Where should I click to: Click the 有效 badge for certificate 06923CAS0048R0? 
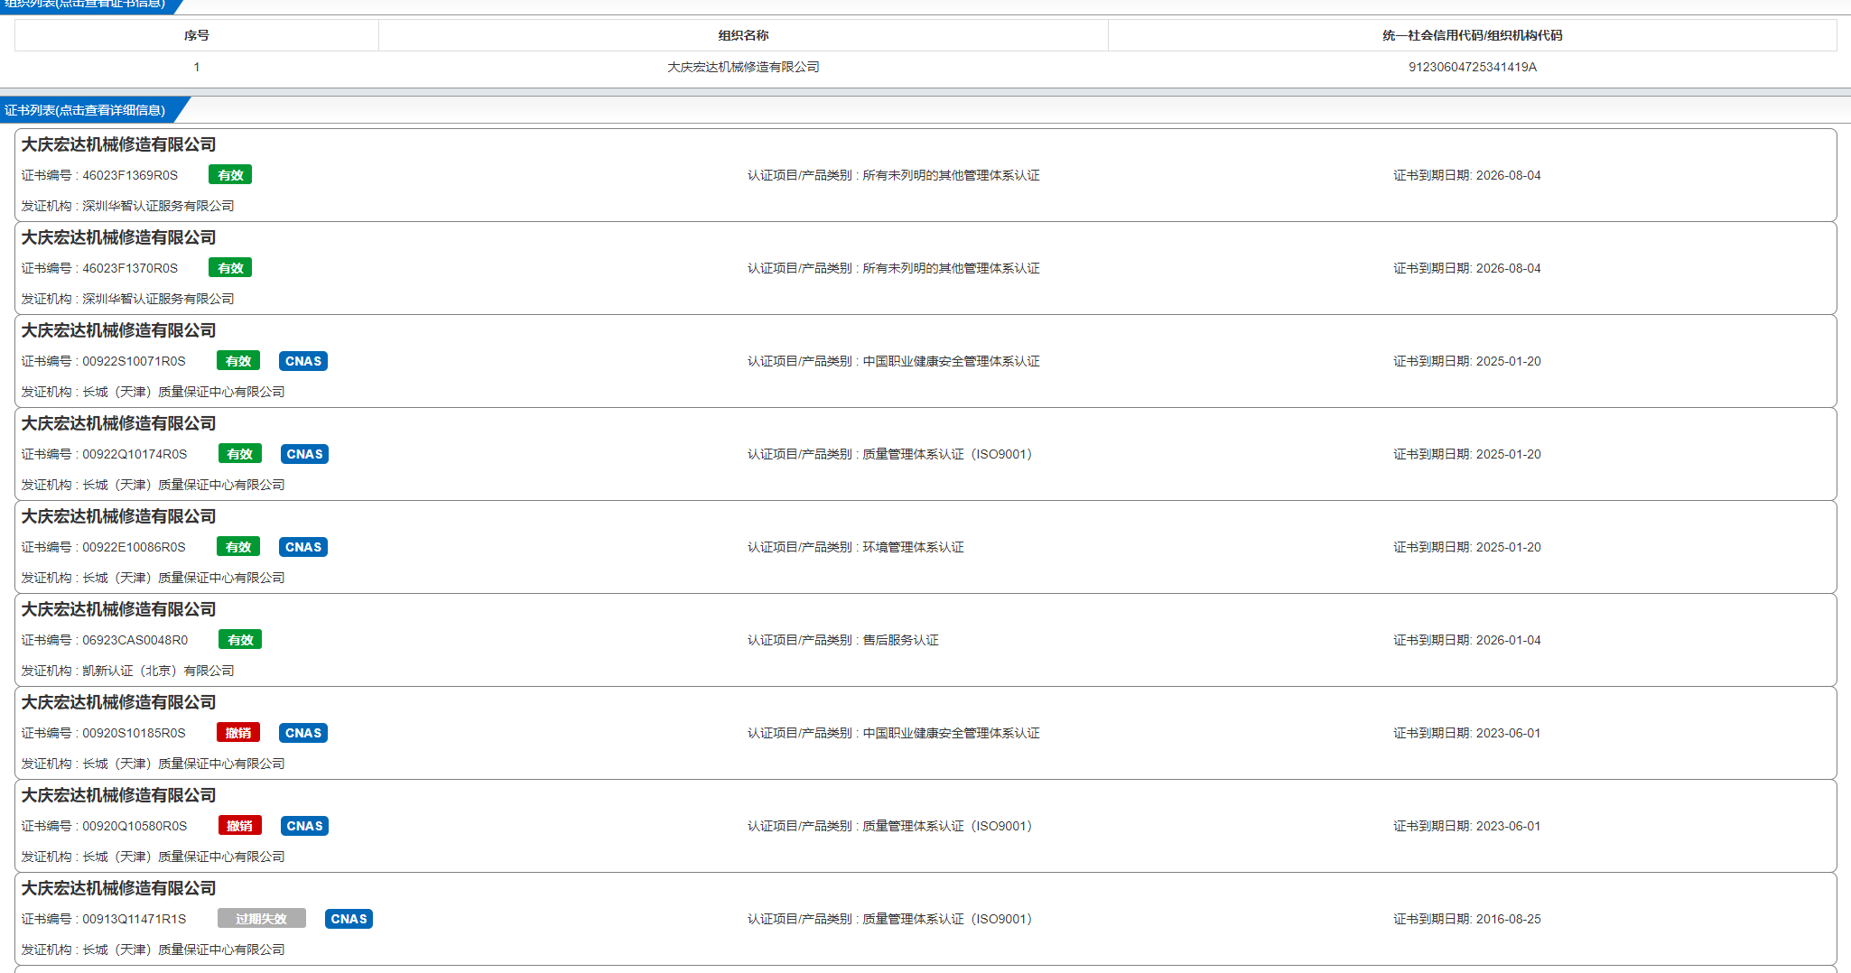(x=240, y=640)
